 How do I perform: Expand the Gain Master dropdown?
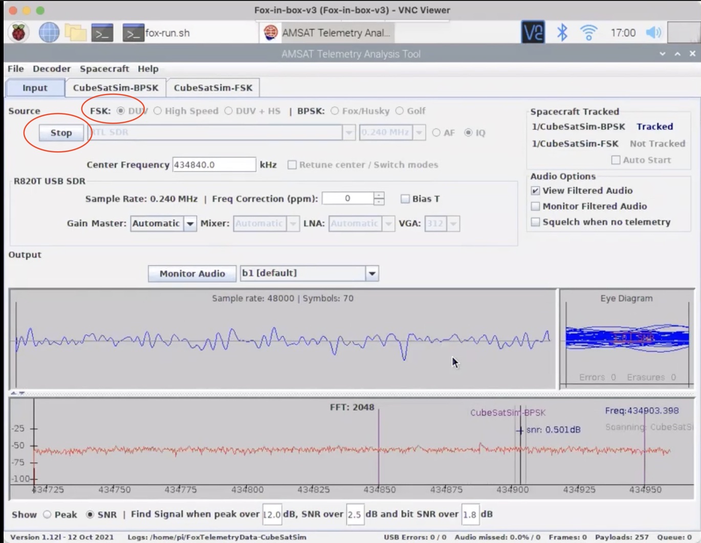(190, 223)
